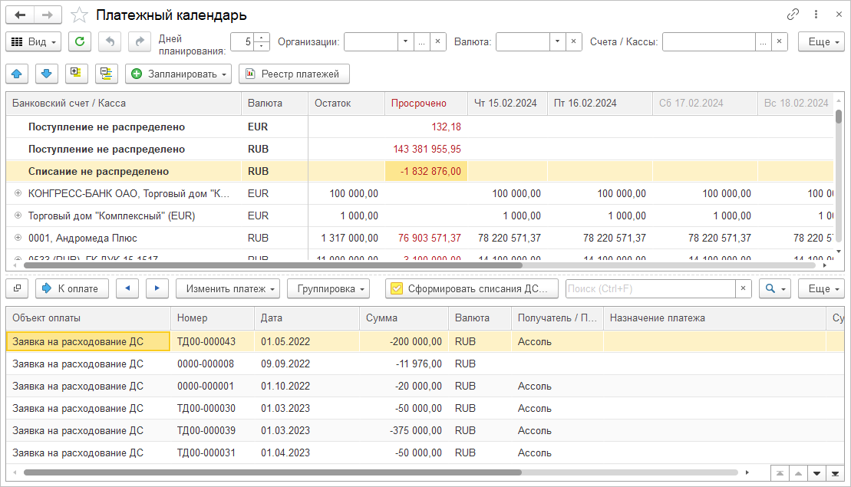Navigate back with left arrow
The height and width of the screenshot is (487, 851).
coord(20,15)
